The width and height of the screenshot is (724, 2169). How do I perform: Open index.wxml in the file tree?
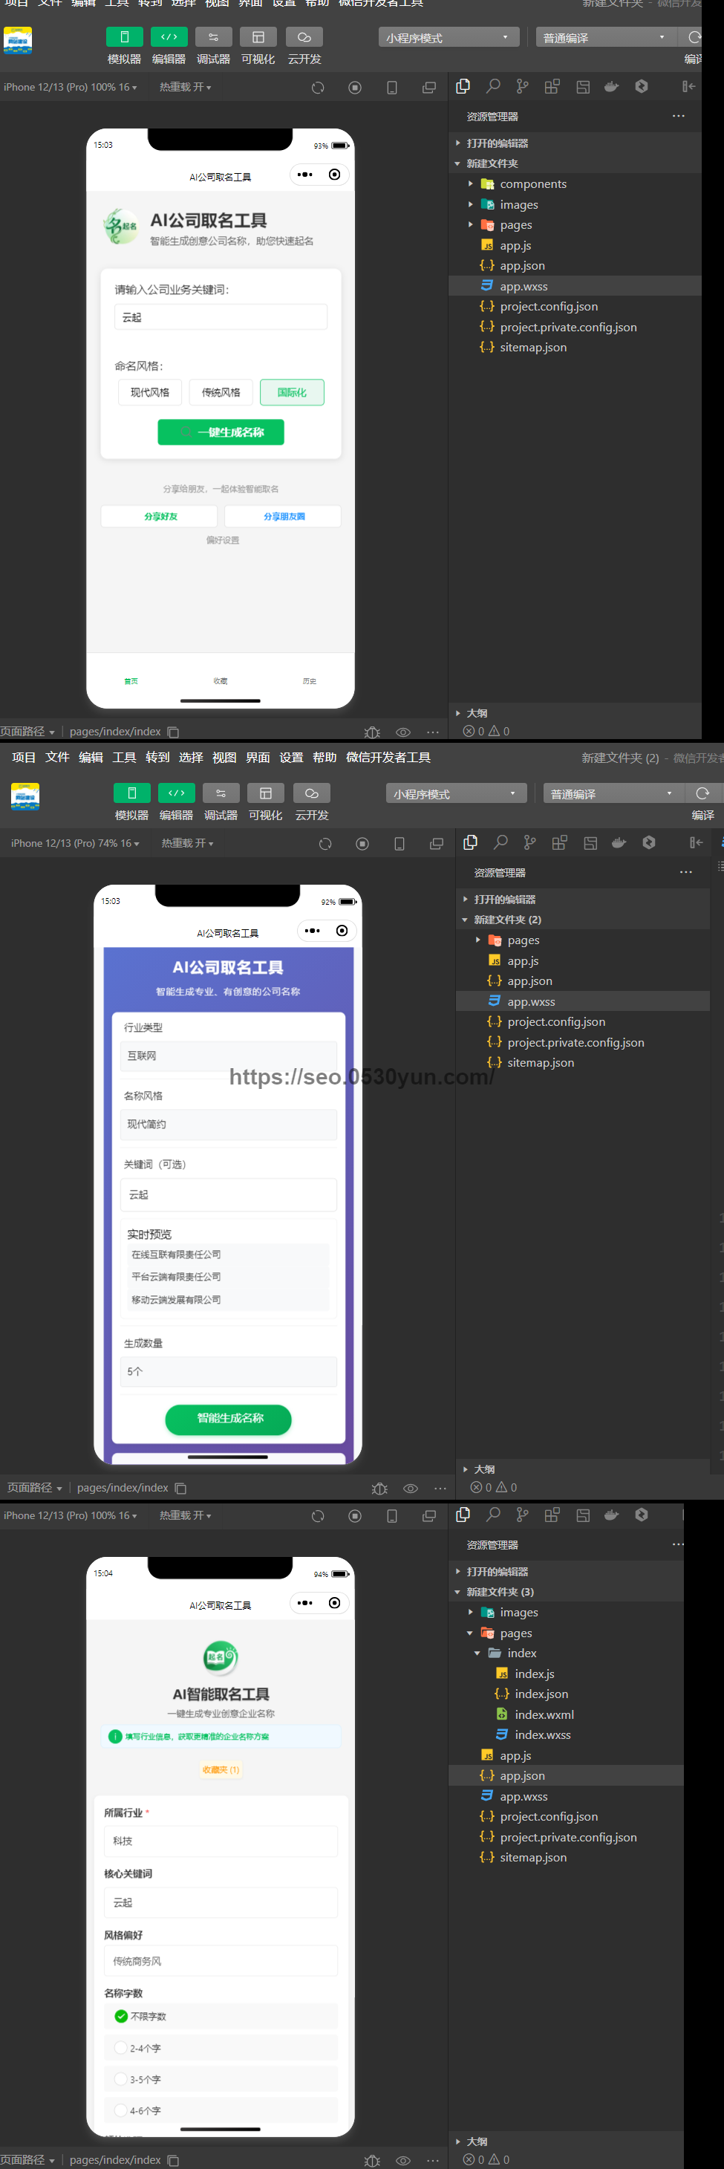pos(544,1714)
